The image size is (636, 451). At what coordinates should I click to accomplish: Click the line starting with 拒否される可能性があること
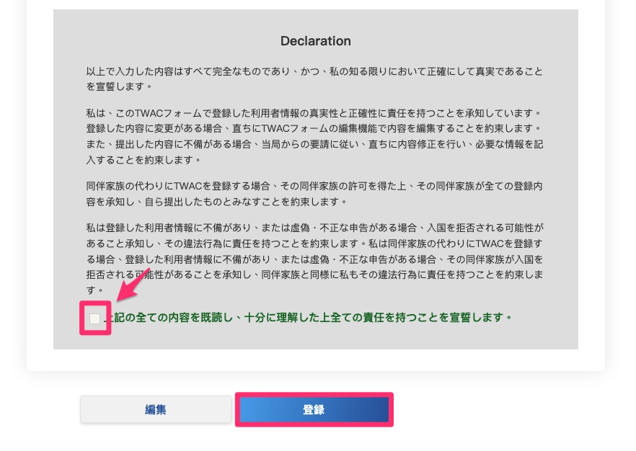coord(314,274)
